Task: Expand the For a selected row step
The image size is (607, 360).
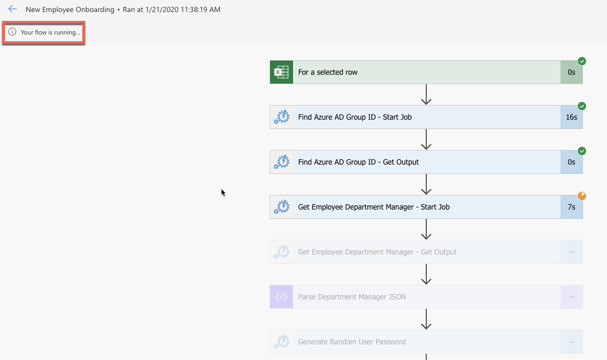Action: [426, 72]
